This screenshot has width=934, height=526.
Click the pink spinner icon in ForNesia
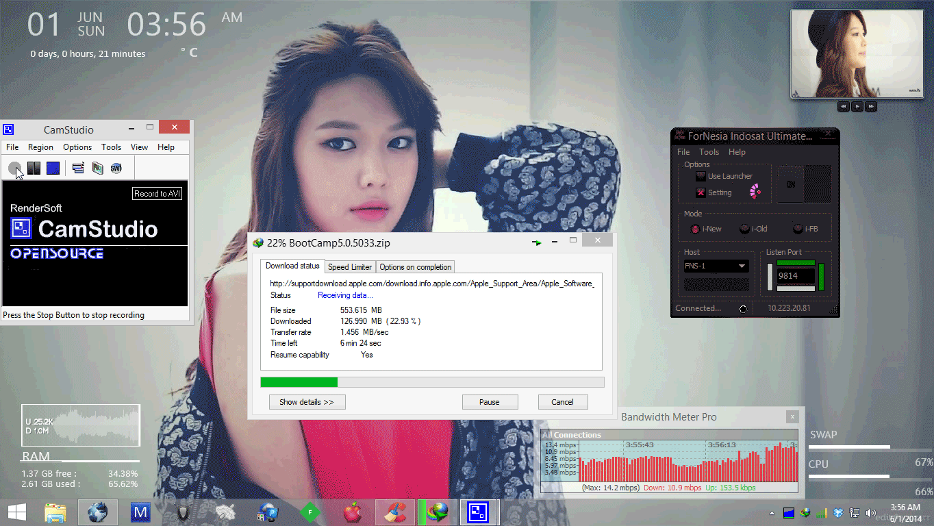coord(755,192)
